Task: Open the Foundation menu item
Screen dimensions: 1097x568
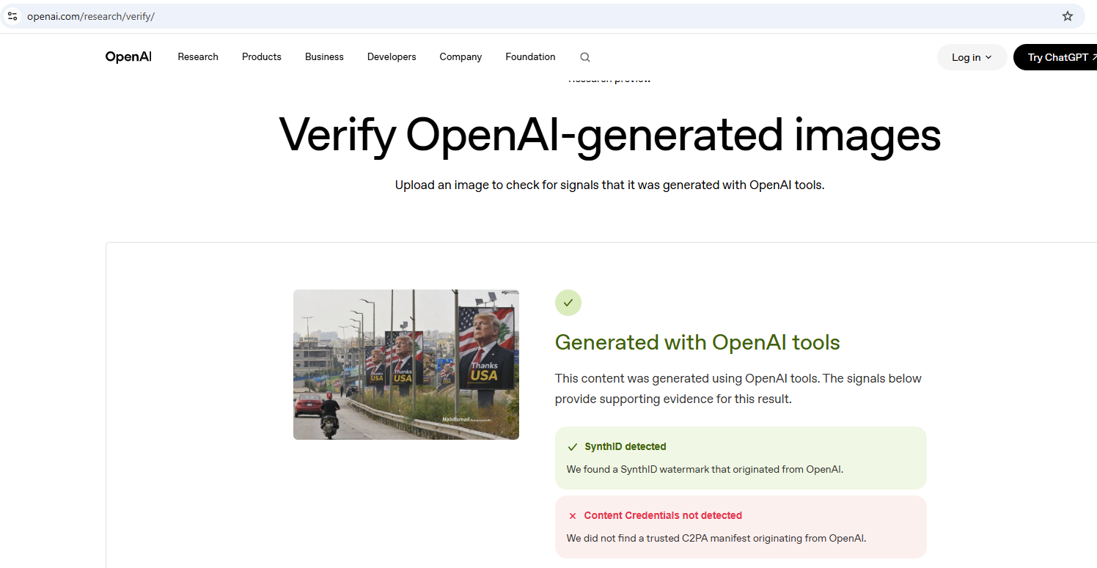Action: (530, 56)
